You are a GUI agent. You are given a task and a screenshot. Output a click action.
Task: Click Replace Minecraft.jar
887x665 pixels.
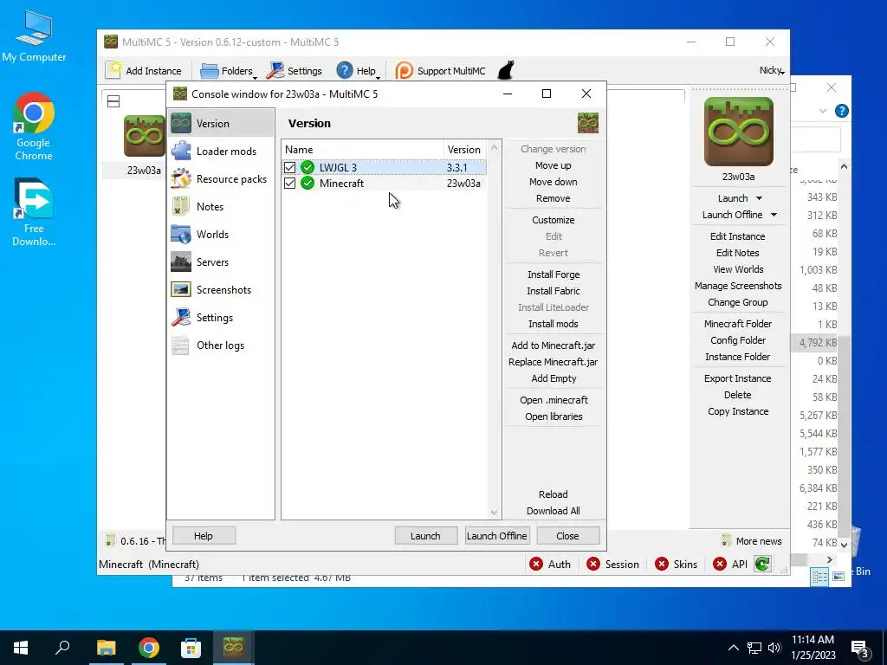(554, 361)
